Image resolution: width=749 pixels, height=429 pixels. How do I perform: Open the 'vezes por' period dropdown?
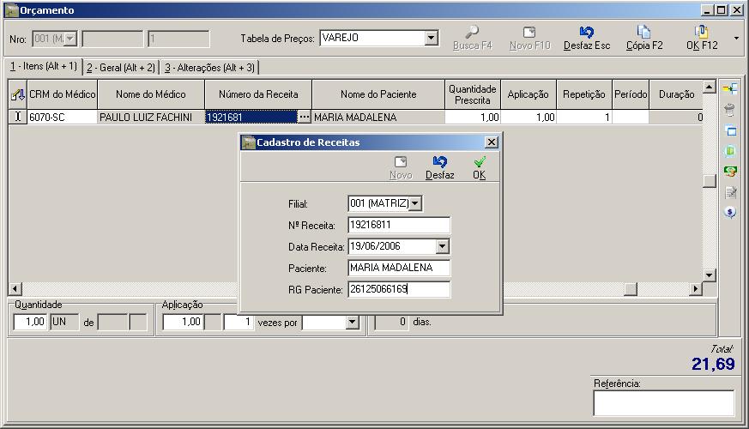(352, 322)
